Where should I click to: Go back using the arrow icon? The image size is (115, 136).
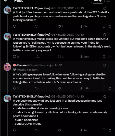click(x=6, y=1)
